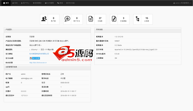
Task: Click the 分类数 count of 15
Action: pos(147,18)
